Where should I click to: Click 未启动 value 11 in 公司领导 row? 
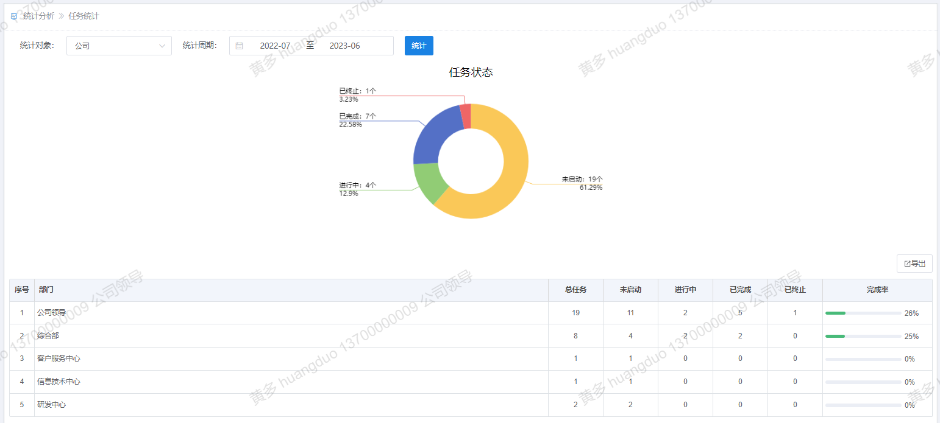coord(630,313)
